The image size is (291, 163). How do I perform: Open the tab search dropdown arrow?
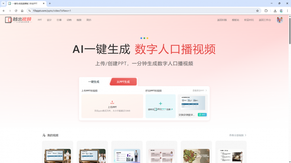pos(3,3)
